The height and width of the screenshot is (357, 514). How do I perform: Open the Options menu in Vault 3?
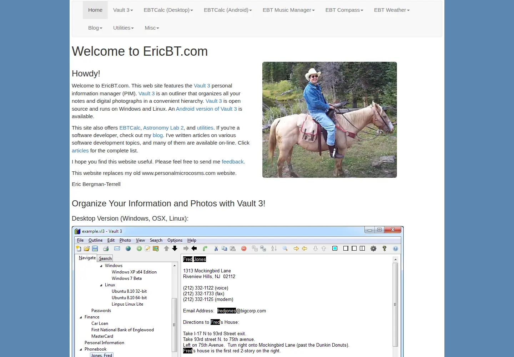pos(175,240)
